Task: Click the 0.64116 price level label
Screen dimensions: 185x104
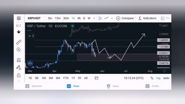Action: pos(163,63)
